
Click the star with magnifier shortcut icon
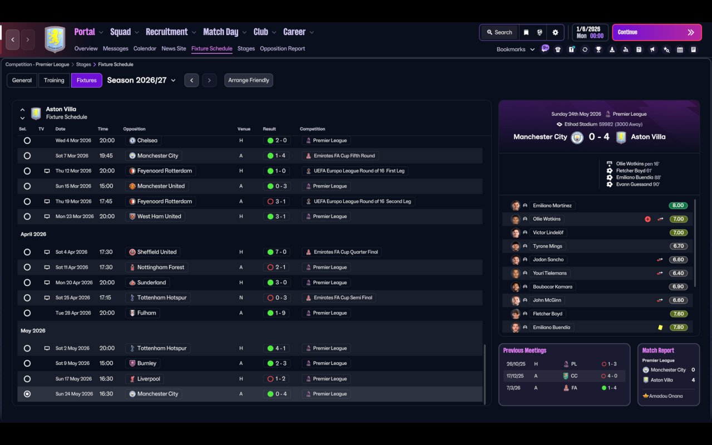point(666,50)
